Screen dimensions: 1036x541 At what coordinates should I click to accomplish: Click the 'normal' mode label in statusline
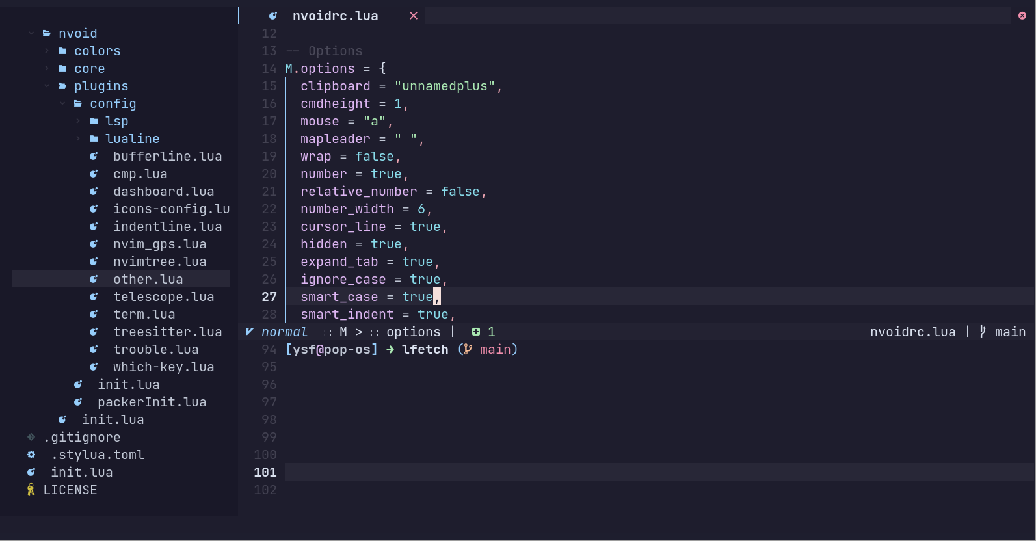coord(284,332)
